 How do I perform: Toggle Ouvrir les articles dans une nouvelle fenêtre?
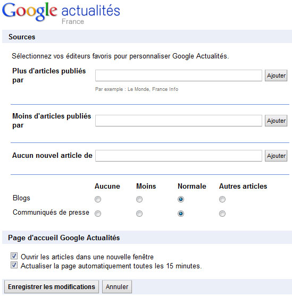coord(14,256)
